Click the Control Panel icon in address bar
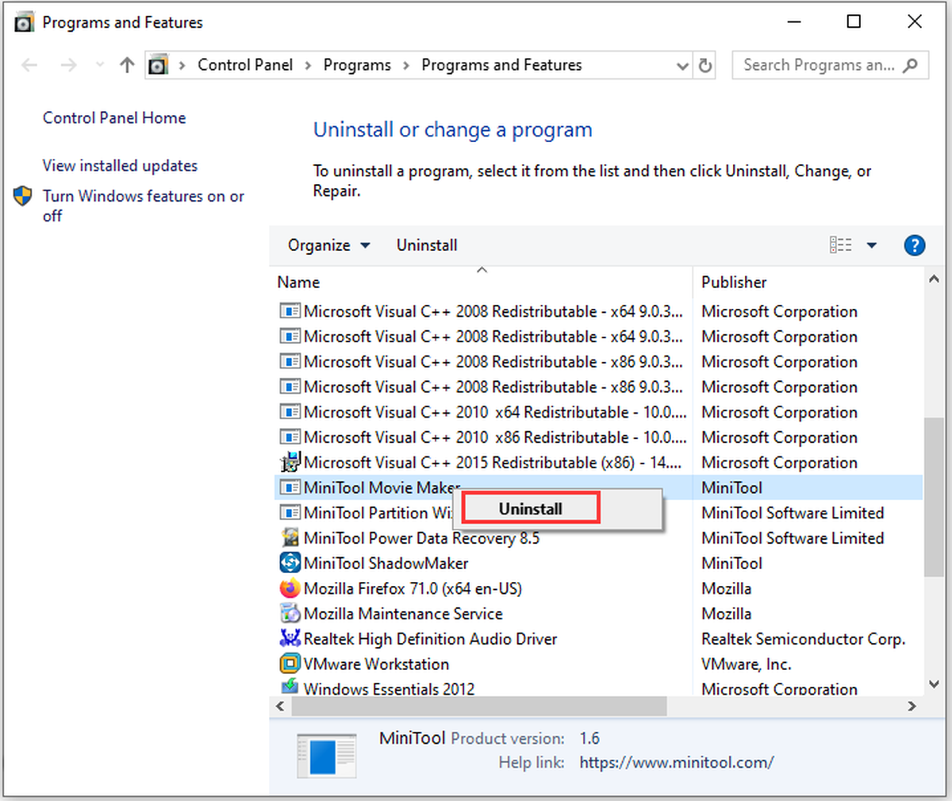952x801 pixels. coord(159,65)
